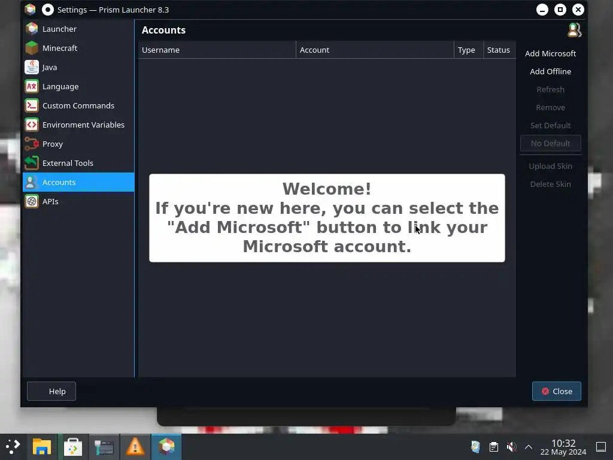Screen dimensions: 613x460
Task: Select the Accounts person icon
Action: tap(32, 182)
